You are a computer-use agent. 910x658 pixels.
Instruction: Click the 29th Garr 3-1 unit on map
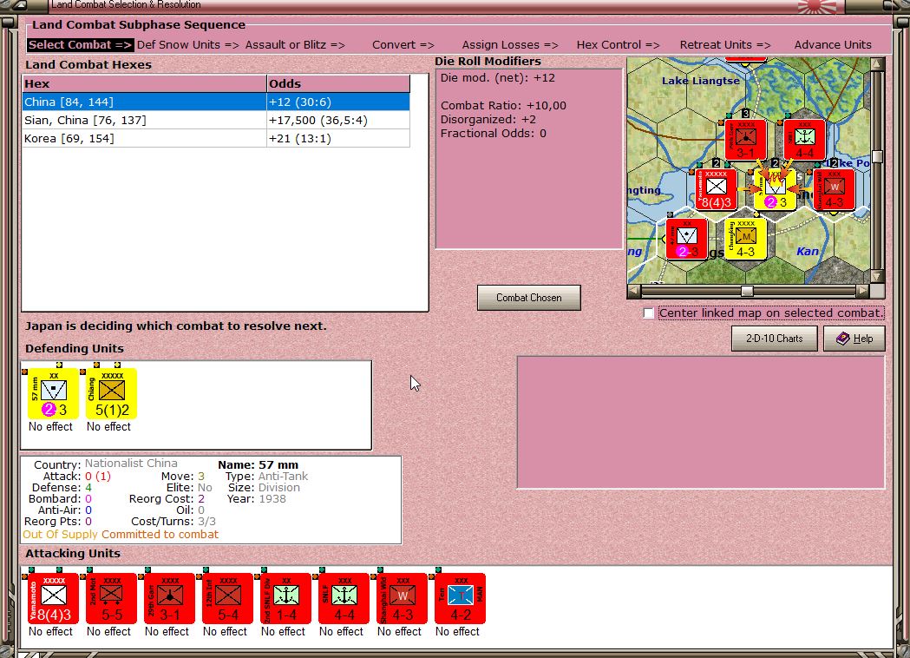pos(746,140)
